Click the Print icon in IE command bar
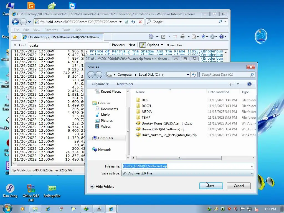Screen dimensions: 284x213 coord(183,37)
